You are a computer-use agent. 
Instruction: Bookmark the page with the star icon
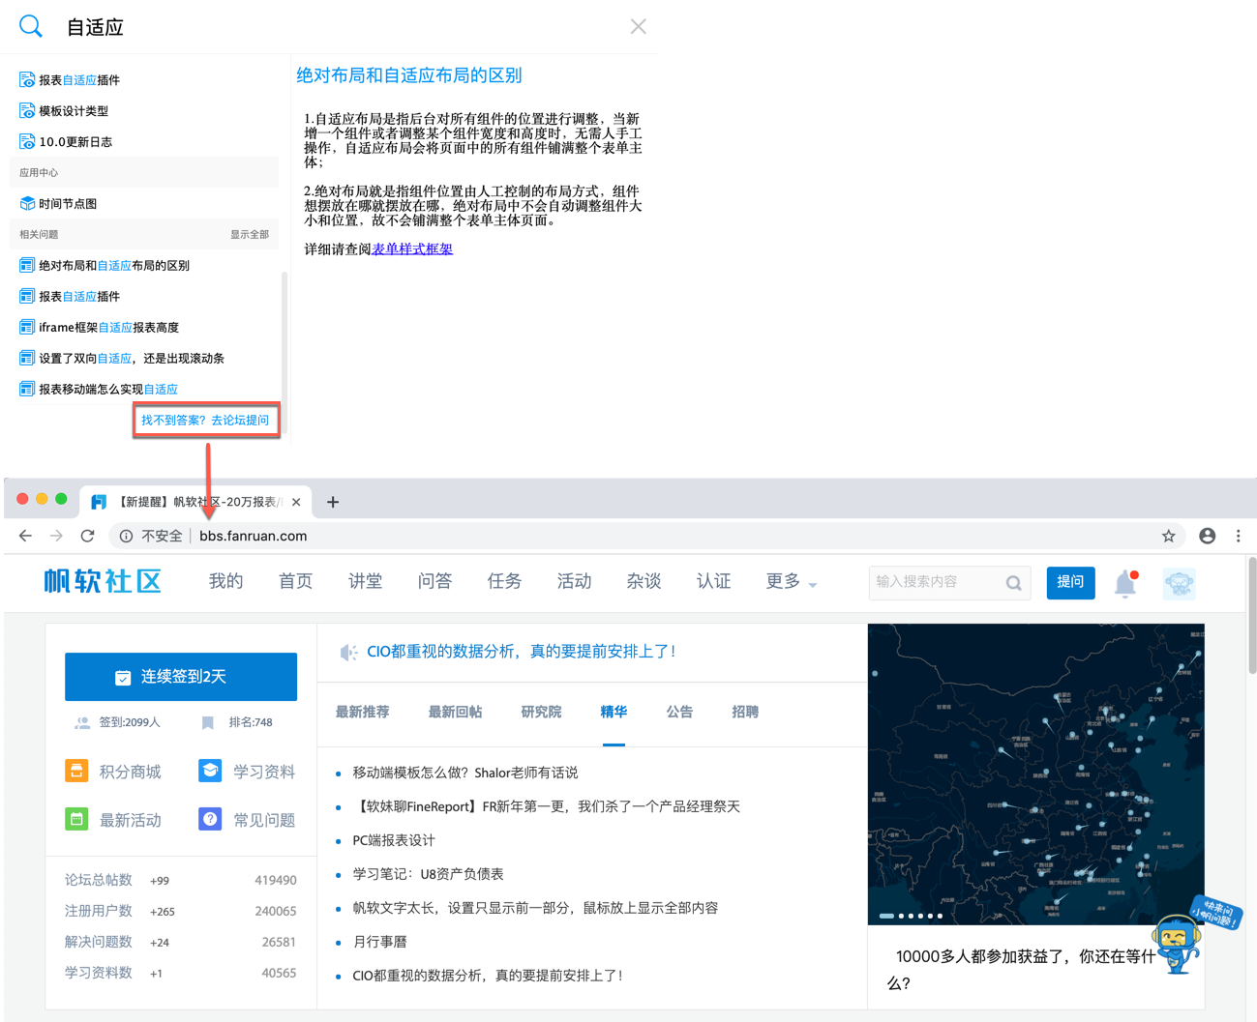tap(1169, 536)
